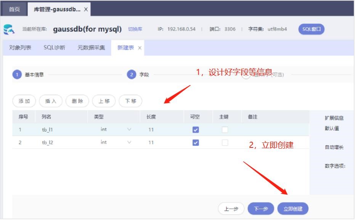The image size is (355, 220).
Task: Open the 首页 tab
Action: [14, 9]
